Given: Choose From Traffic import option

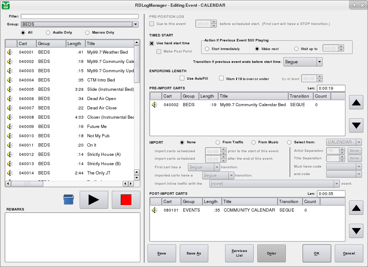Looking at the screenshot, I should (218, 142).
